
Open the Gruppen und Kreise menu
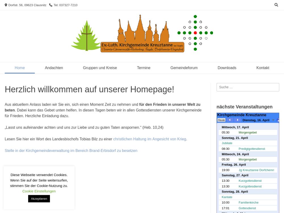coord(100,68)
